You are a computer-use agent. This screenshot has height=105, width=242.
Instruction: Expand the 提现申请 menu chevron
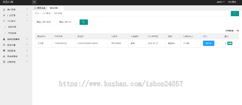coord(27,45)
